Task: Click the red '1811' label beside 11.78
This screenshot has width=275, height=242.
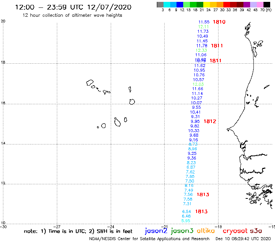Action: pyautogui.click(x=217, y=46)
